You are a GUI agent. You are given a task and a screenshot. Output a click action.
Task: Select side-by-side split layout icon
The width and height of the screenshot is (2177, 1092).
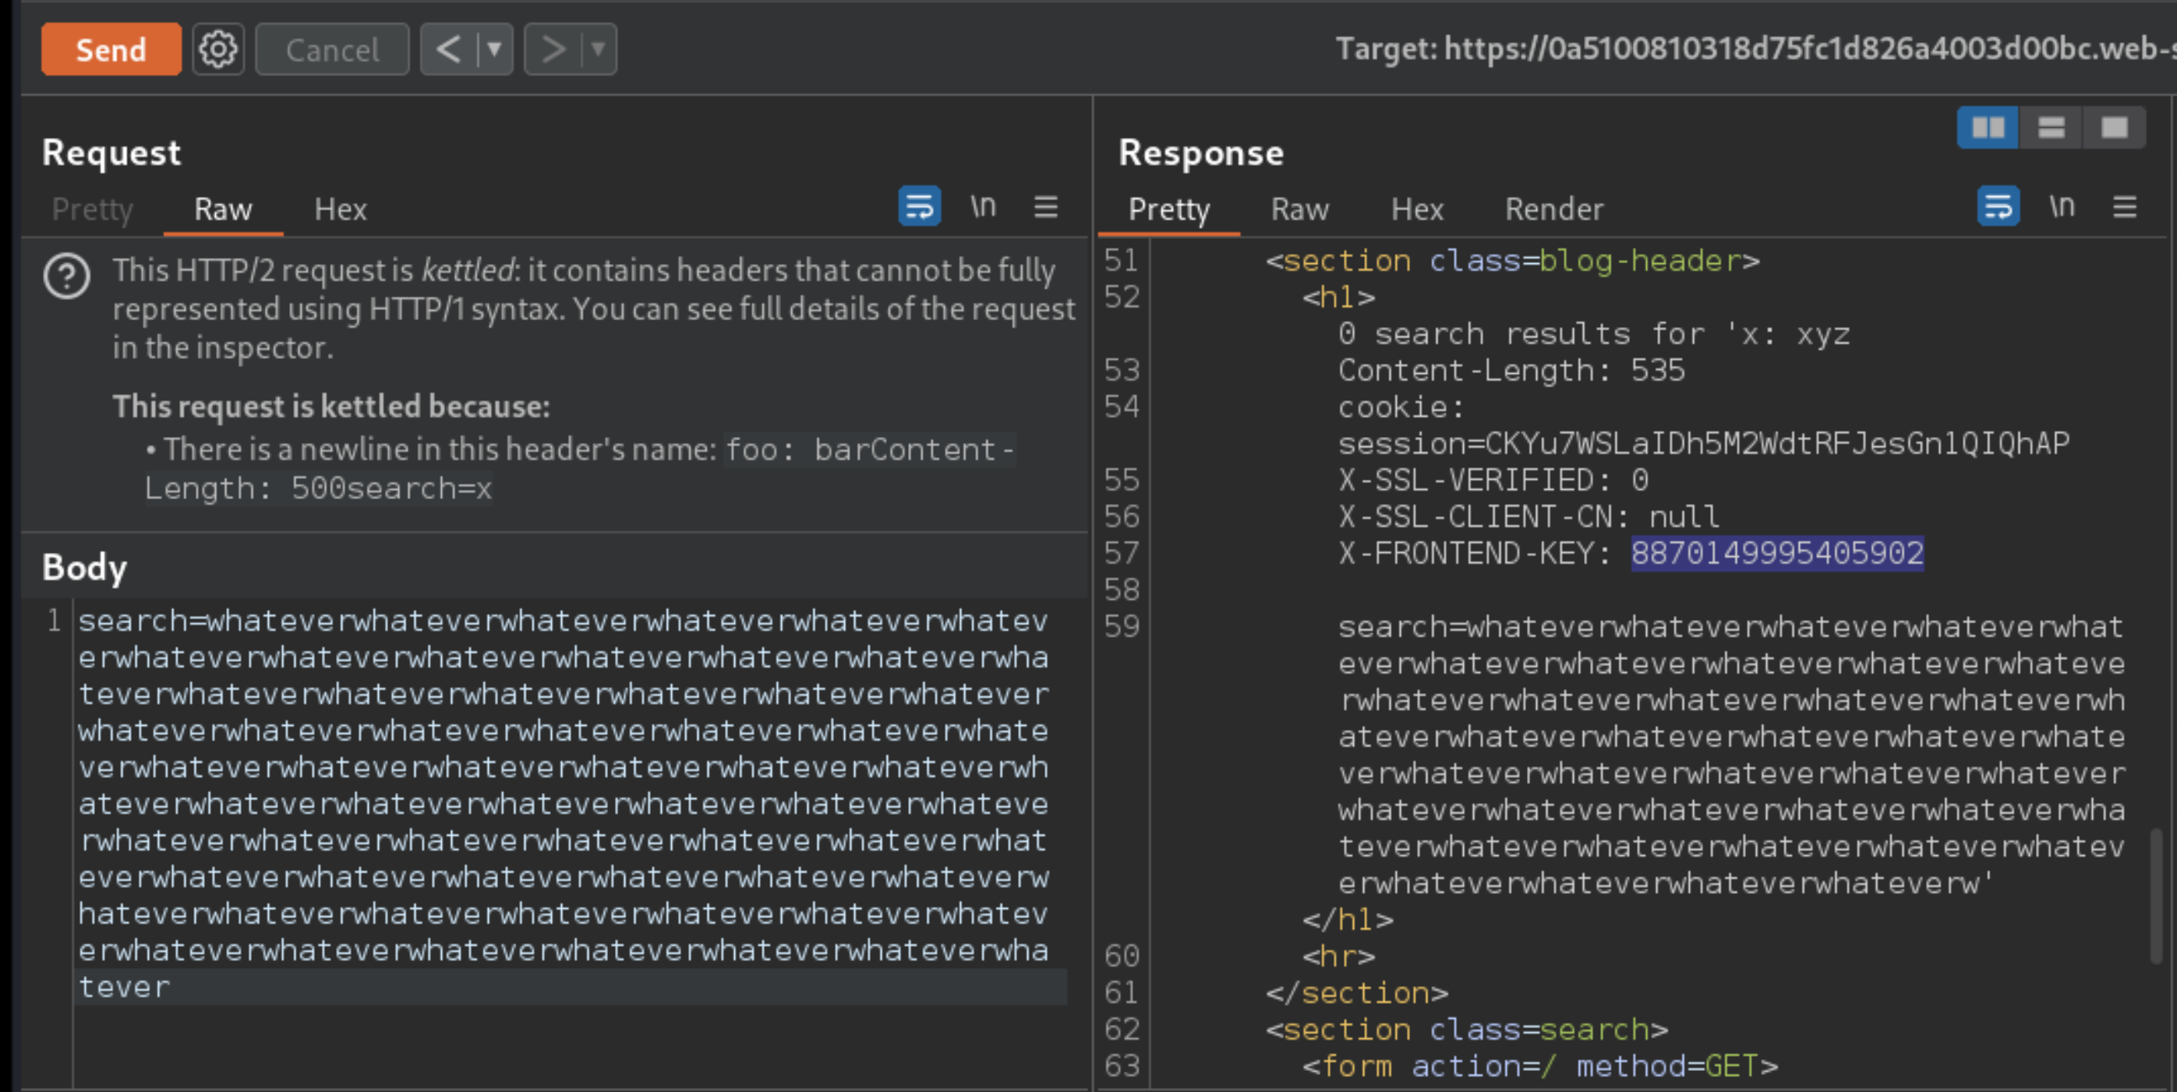1987,128
